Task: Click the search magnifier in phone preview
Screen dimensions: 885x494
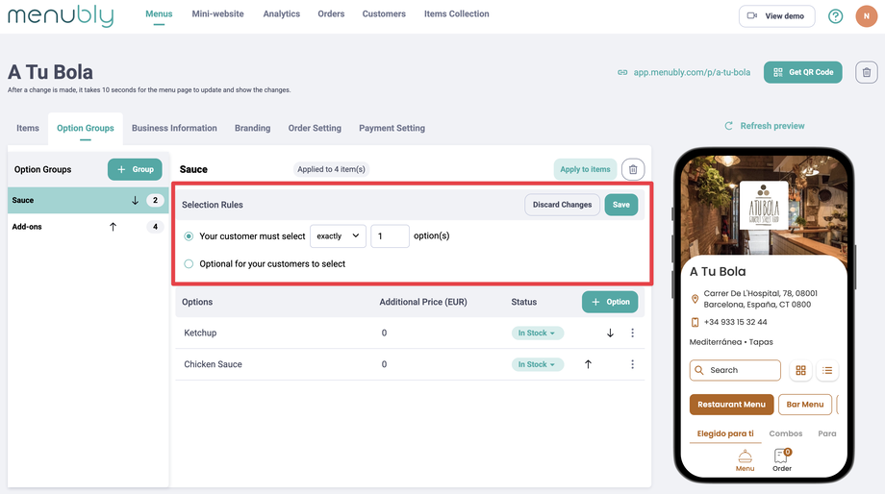Action: coord(699,371)
